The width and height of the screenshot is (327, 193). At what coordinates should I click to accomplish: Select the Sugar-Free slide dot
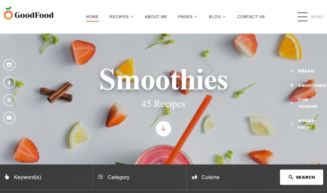tap(291, 124)
